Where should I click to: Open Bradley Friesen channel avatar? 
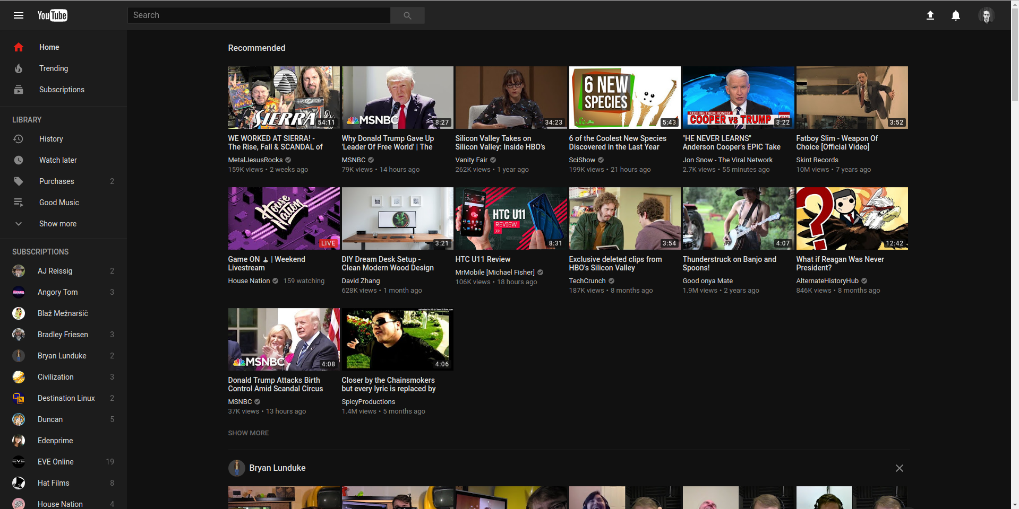[19, 335]
